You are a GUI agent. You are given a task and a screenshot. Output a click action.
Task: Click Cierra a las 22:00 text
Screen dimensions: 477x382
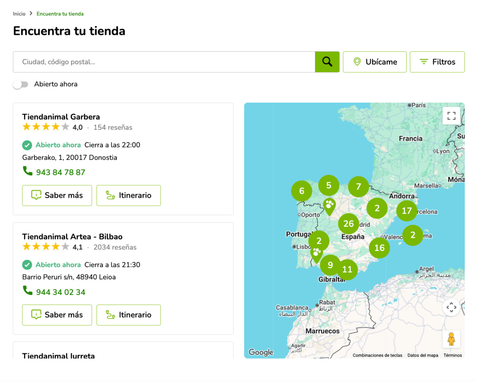coord(112,145)
